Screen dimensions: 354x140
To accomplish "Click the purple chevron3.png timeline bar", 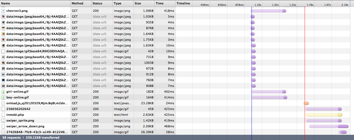I will click(268, 11).
